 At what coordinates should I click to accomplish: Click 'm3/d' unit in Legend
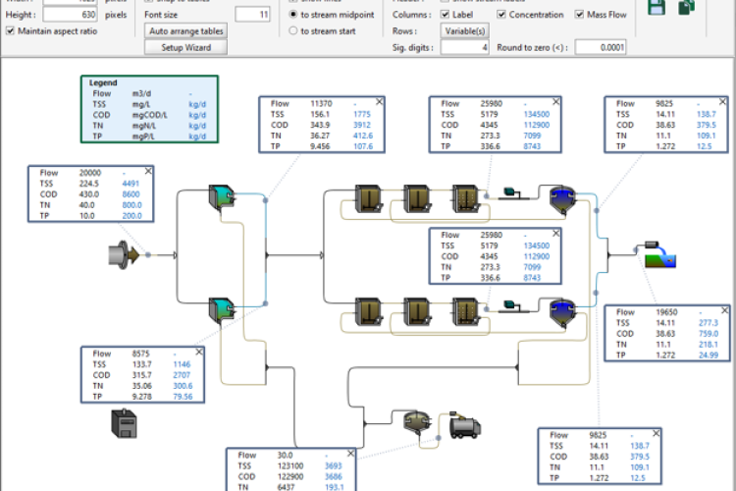point(141,93)
